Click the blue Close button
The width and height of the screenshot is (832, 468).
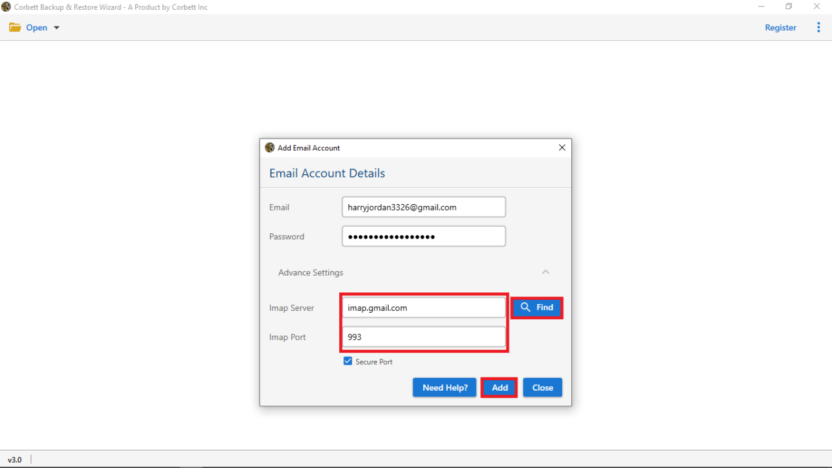tap(543, 387)
